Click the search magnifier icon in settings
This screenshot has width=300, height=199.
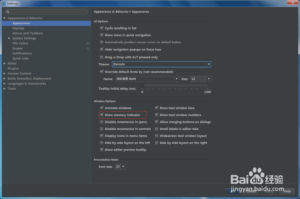pos(8,12)
